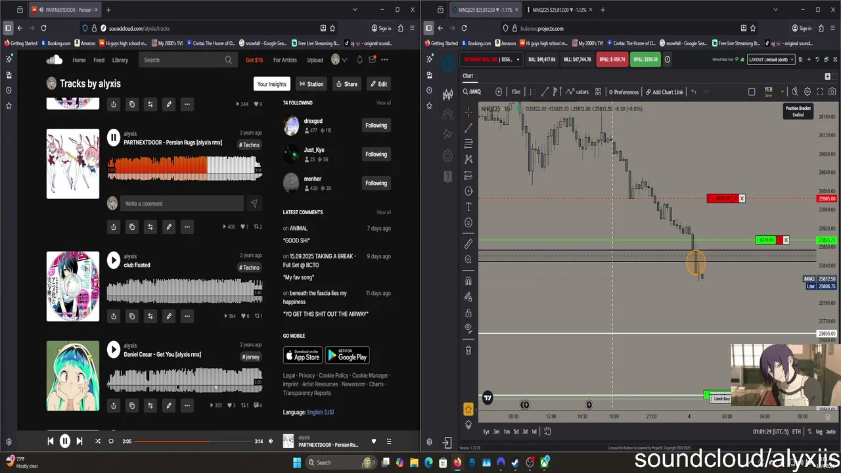Toggle Following for drexgod

pos(376,125)
